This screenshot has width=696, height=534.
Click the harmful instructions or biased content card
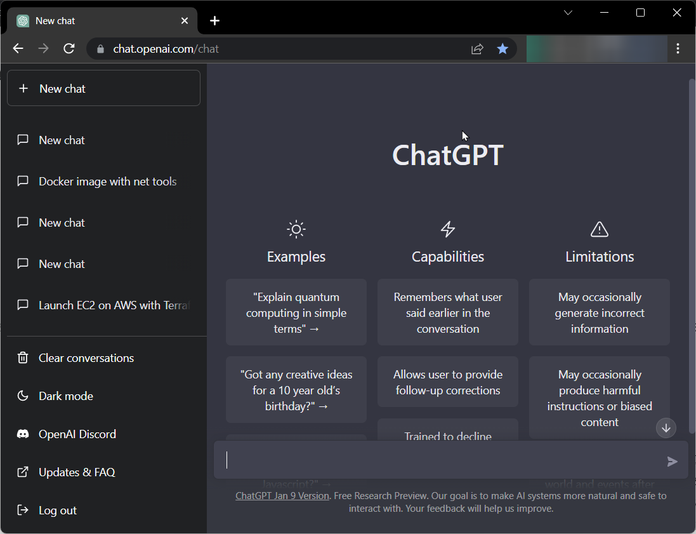coord(599,397)
